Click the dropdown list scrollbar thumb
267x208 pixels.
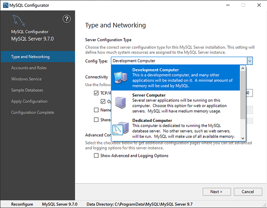tap(243, 95)
